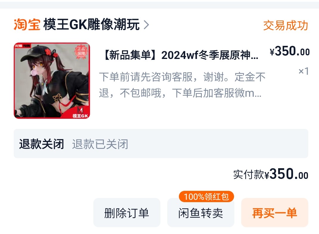Tap the 交易成功 order status
The height and width of the screenshot is (234, 319).
tap(285, 25)
